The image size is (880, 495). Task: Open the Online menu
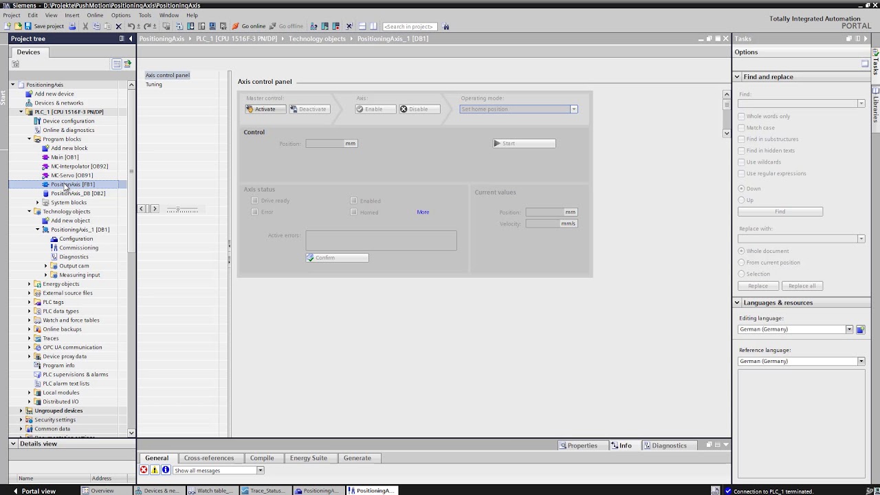point(95,15)
